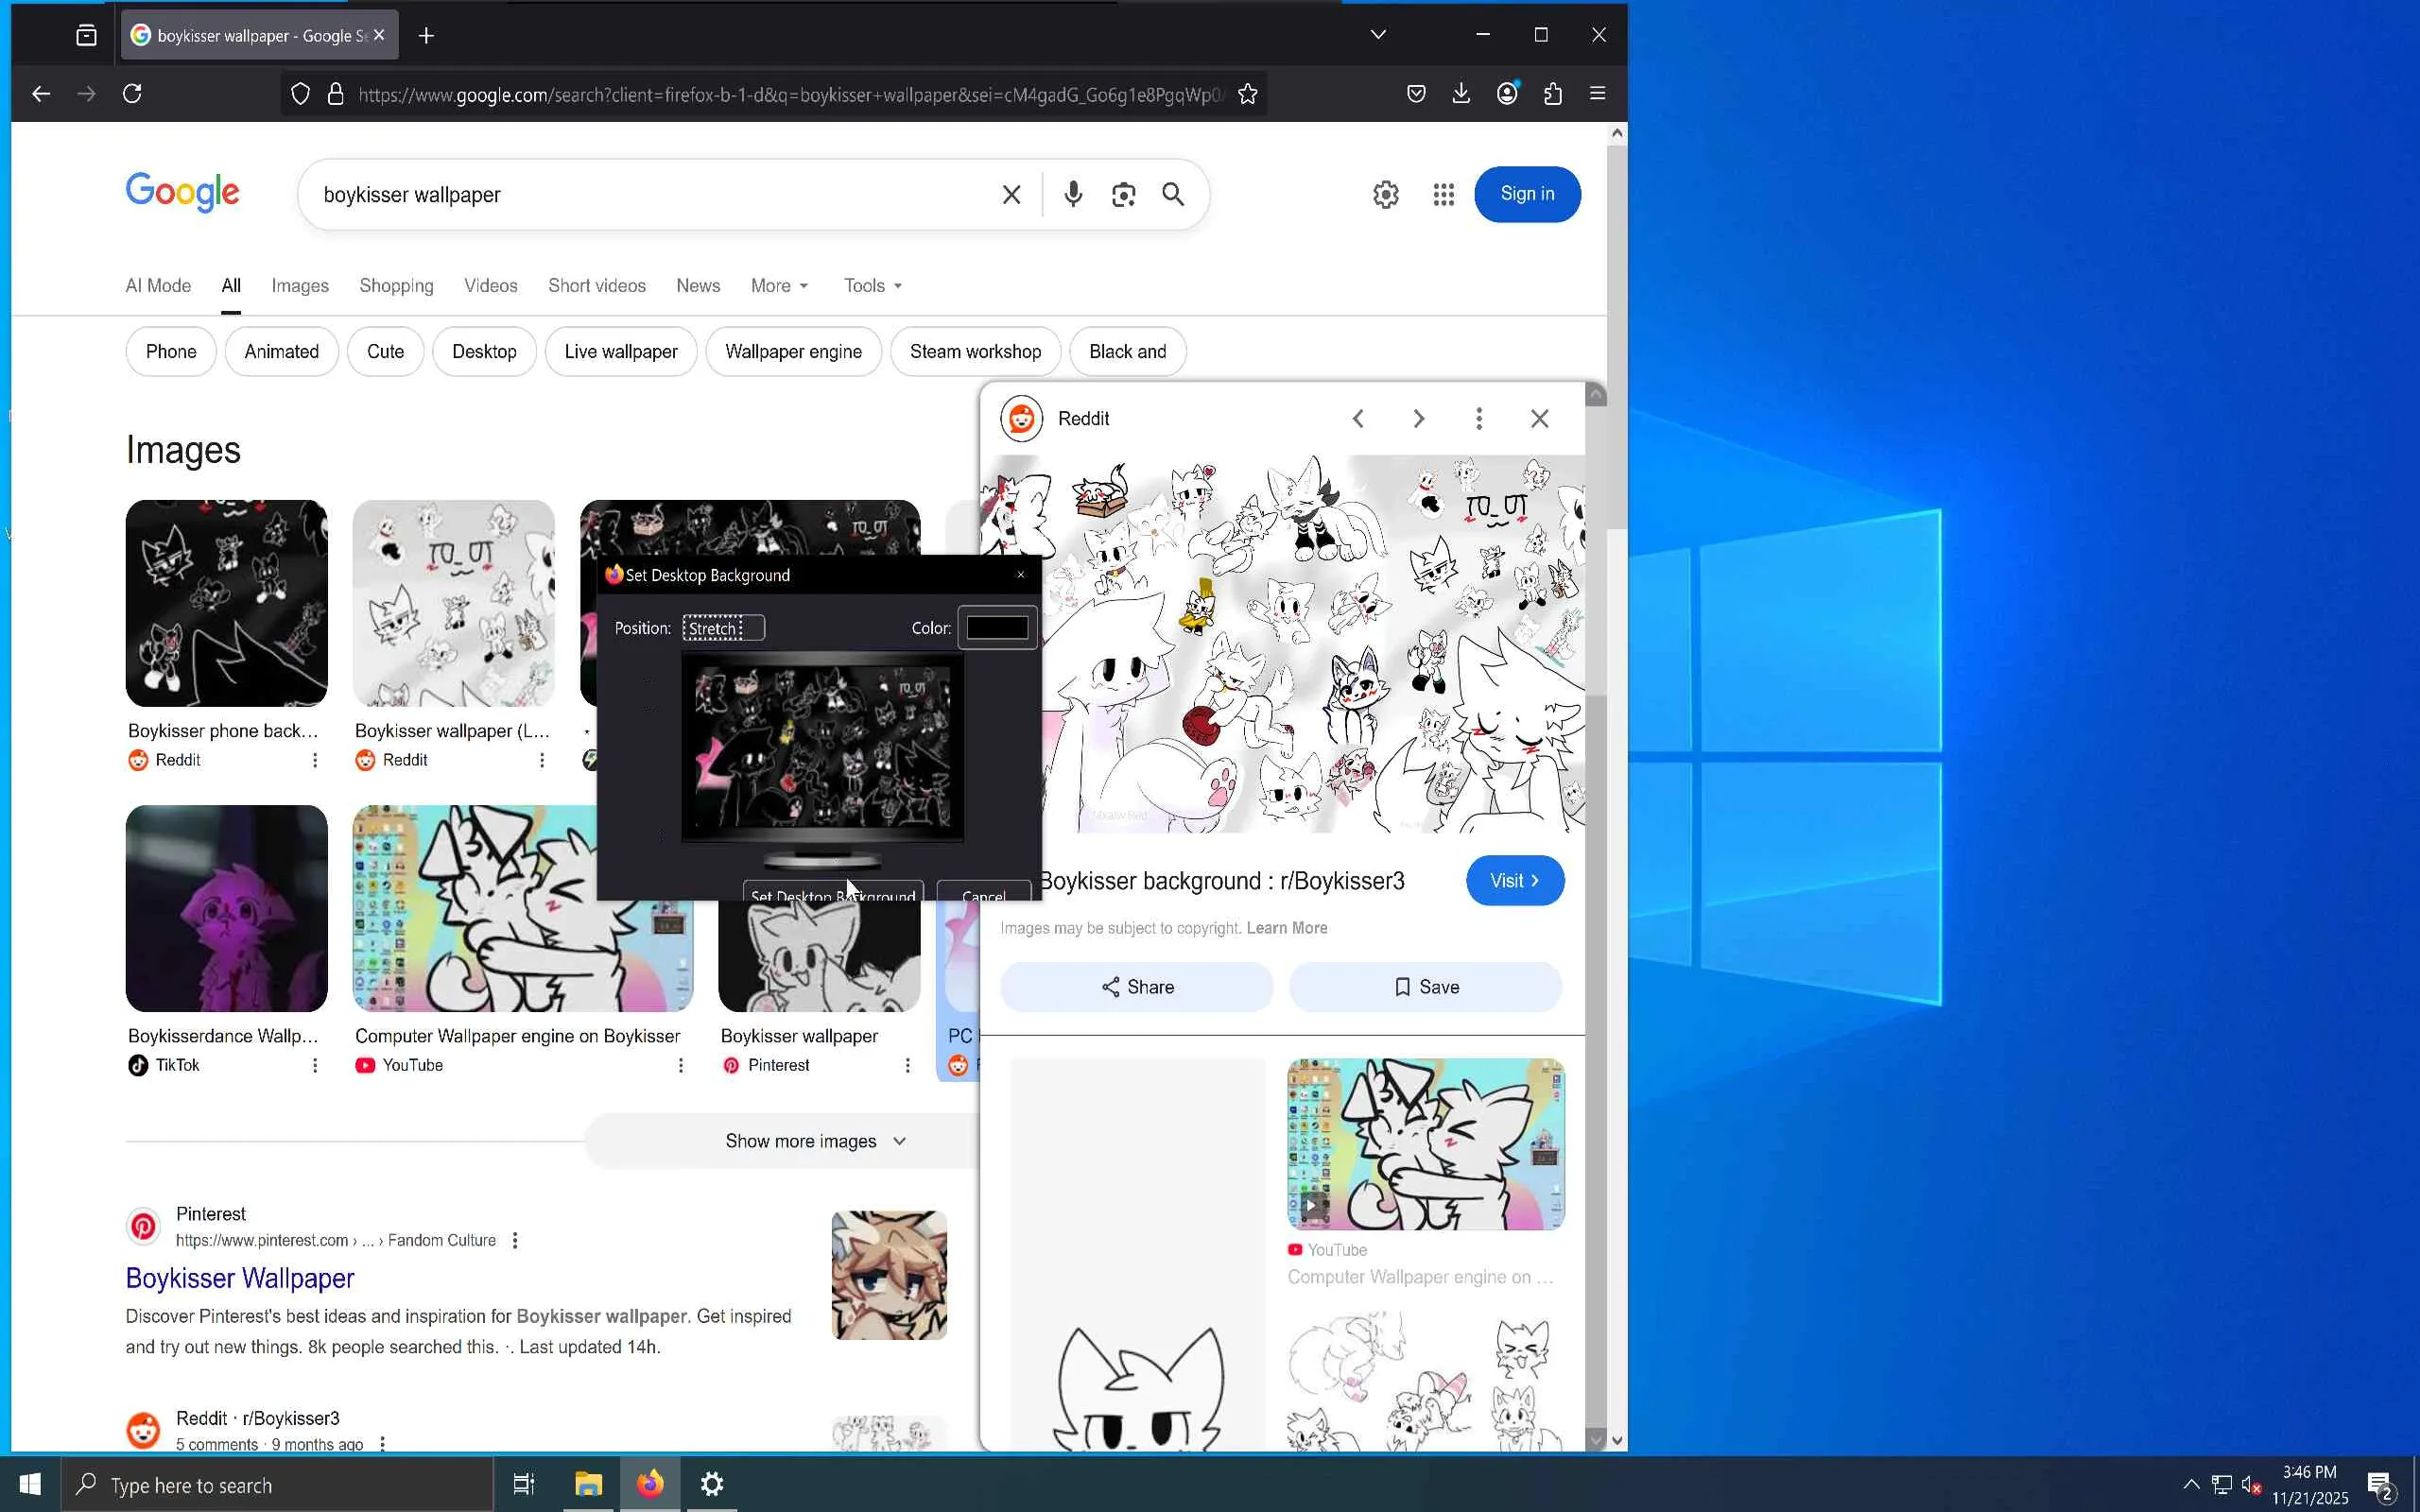Open Firefox downloads panel

click(x=1461, y=94)
